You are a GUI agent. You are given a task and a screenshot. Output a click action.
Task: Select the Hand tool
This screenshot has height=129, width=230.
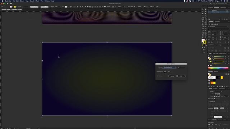(x=203, y=37)
